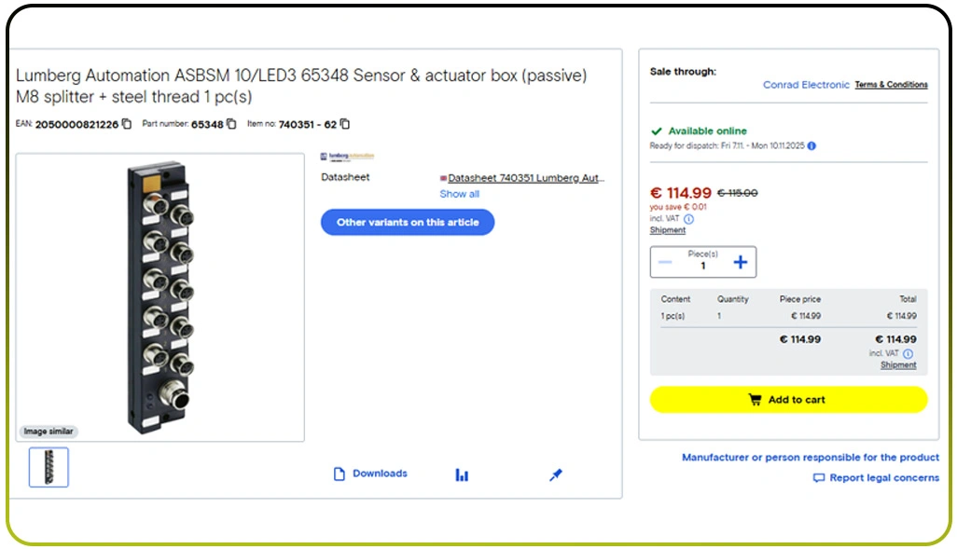Copy the part number 65348
957x549 pixels.
(231, 124)
